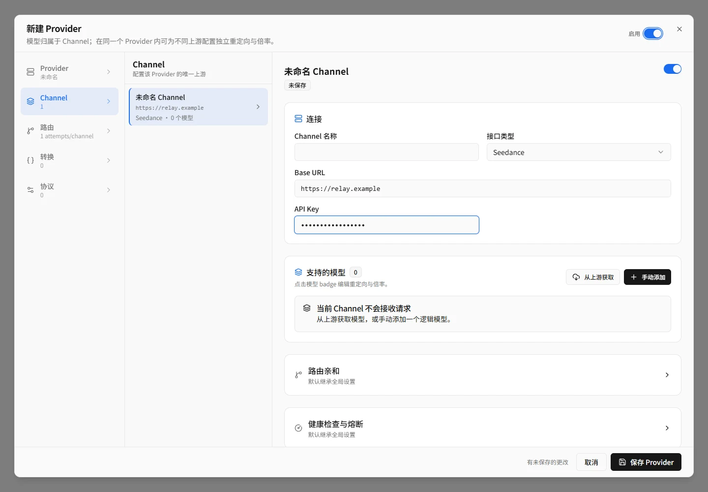Click the API Key password field

386,225
